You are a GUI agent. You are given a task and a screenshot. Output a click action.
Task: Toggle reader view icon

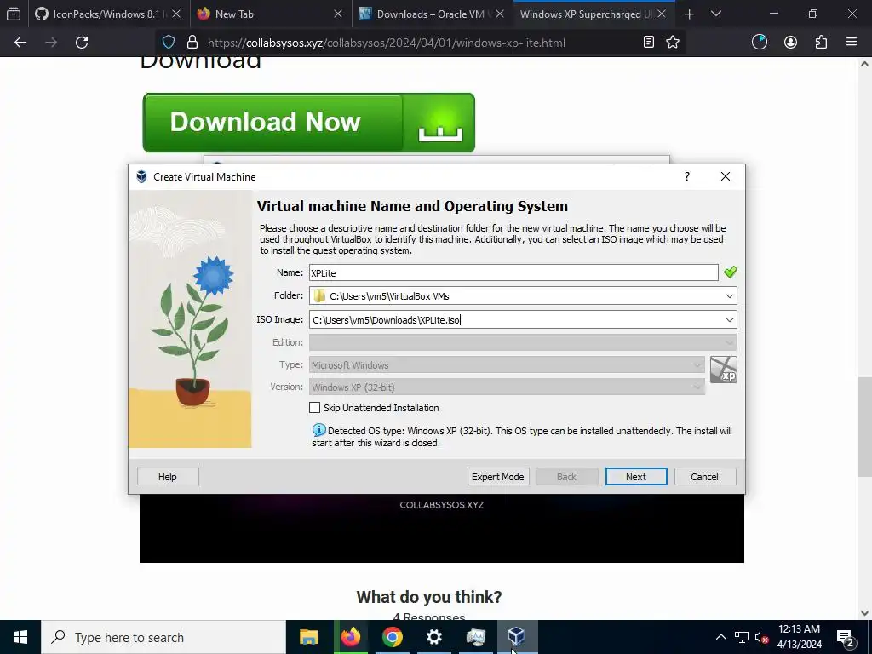[648, 43]
